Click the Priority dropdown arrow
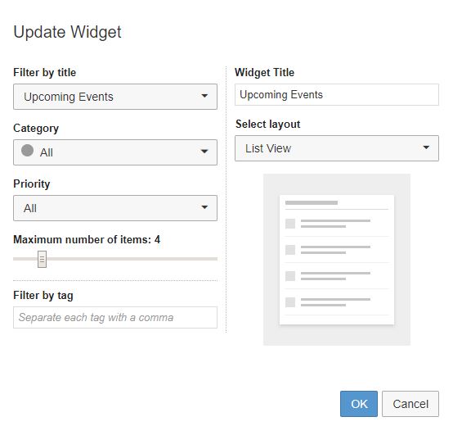Viewport: 453px width, 426px height. tap(204, 207)
